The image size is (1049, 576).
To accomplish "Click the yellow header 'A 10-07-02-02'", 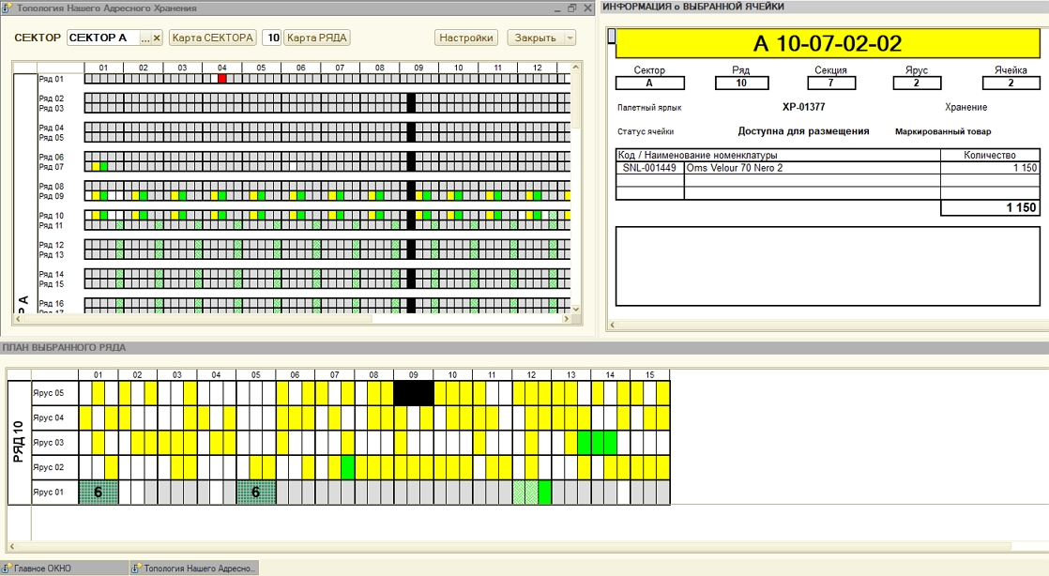I will point(828,43).
